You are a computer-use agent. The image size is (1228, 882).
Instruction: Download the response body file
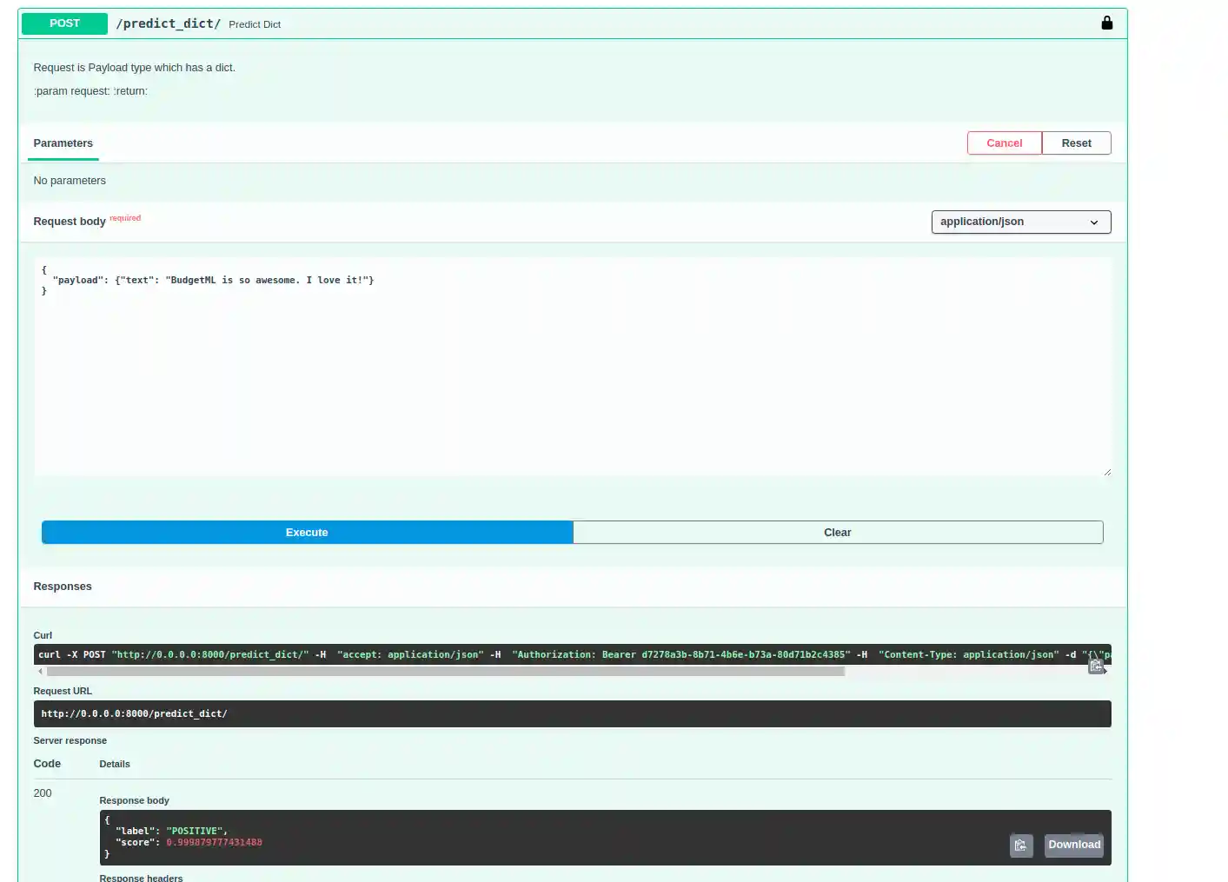(x=1073, y=845)
